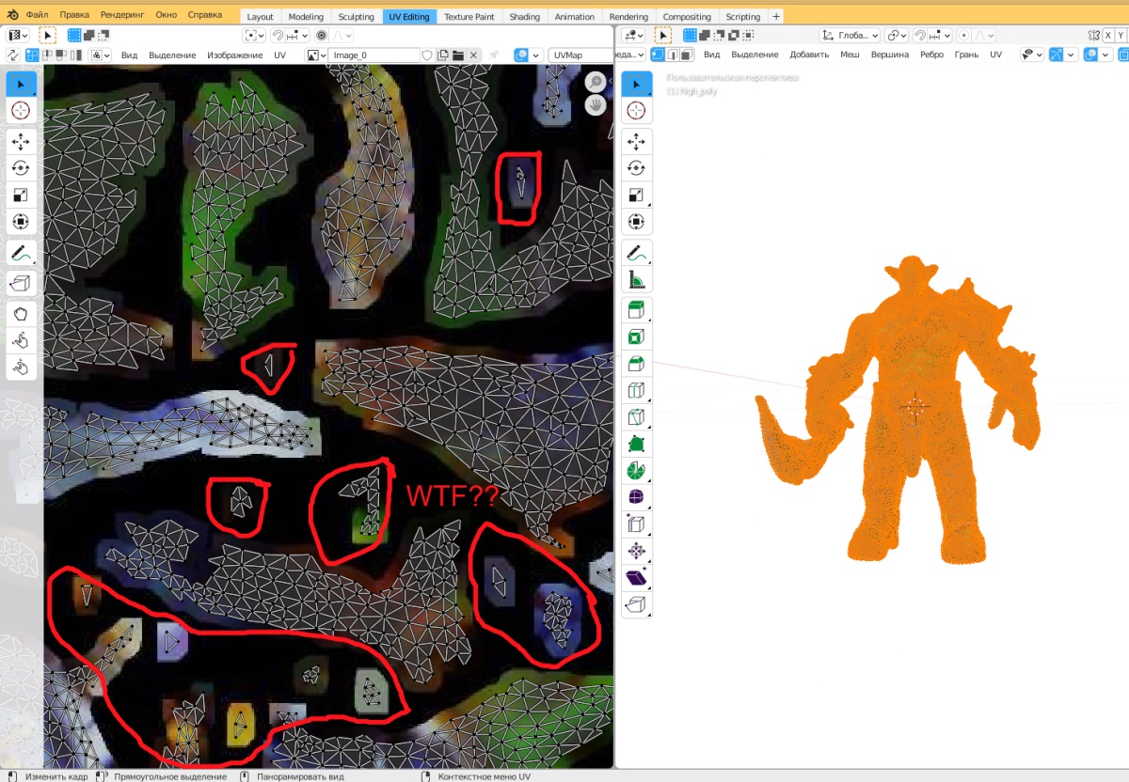
Task: Toggle image pin icon in UV editor
Action: pyautogui.click(x=493, y=55)
